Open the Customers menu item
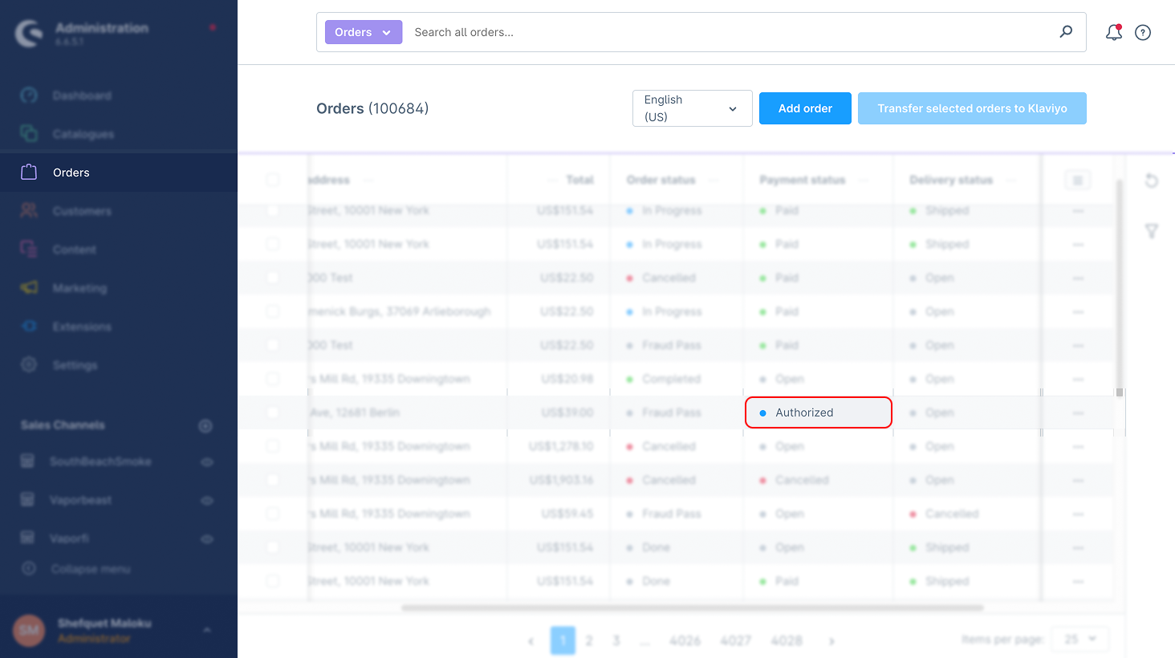This screenshot has height=658, width=1175. point(82,211)
